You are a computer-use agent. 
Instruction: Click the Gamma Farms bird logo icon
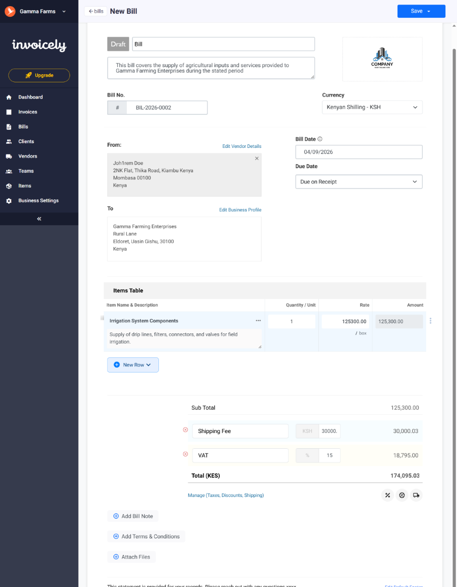click(10, 11)
